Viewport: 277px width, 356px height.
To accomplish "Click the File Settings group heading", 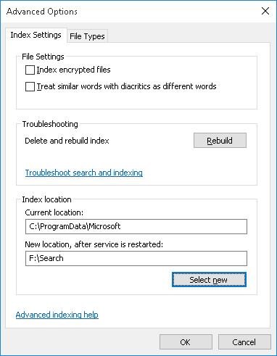I will [43, 57].
